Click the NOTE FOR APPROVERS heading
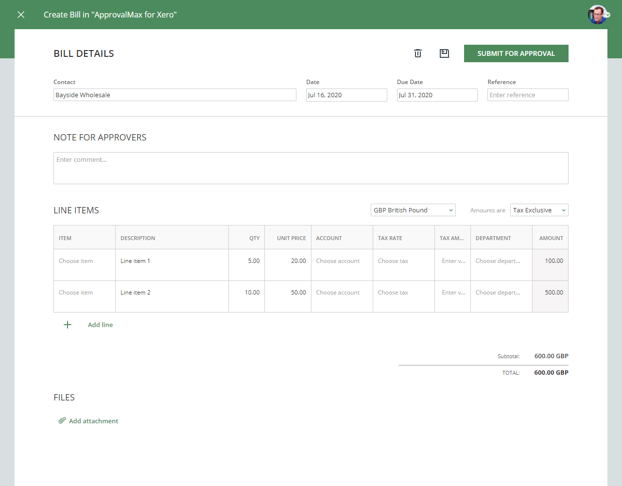Viewport: 622px width, 486px height. (x=100, y=138)
